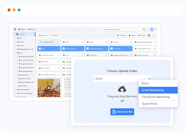This screenshot has height=133, width=186.
Task: Click the cloud upload icon
Action: coord(122,89)
